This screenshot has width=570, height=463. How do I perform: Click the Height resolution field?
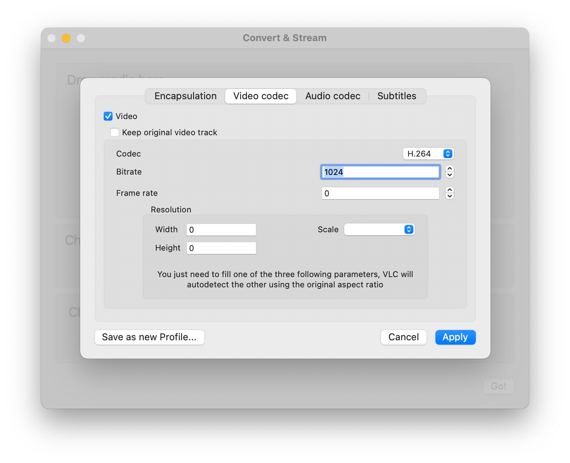pos(221,248)
